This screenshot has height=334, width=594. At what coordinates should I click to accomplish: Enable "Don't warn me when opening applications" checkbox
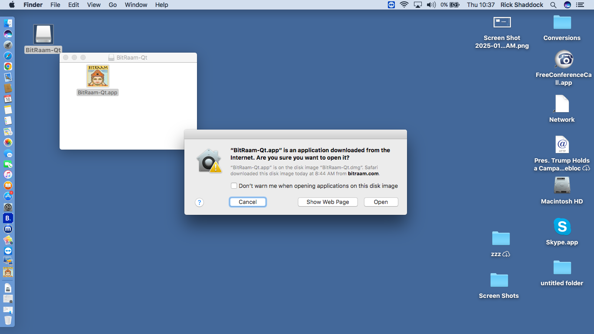pyautogui.click(x=234, y=186)
